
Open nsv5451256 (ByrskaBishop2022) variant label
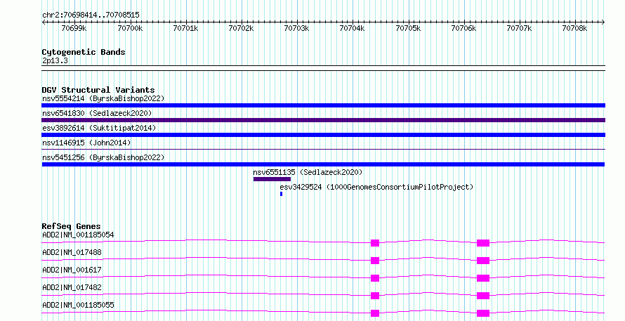tap(103, 157)
